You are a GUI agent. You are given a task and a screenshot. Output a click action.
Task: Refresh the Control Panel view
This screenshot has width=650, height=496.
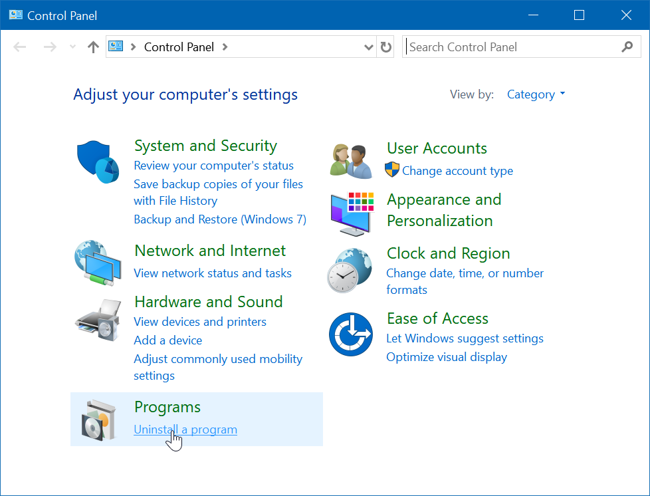pyautogui.click(x=385, y=47)
